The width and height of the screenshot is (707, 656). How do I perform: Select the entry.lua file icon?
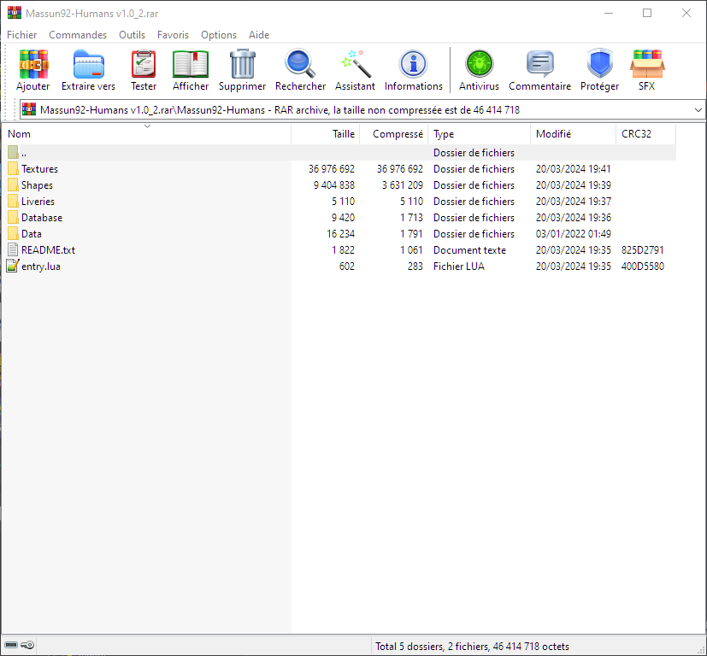coord(13,266)
